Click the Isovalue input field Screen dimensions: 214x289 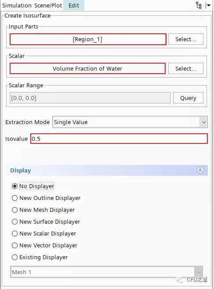click(x=119, y=139)
